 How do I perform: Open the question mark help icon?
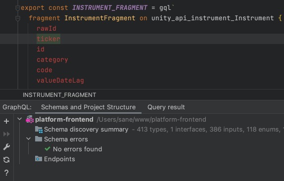coord(6,173)
